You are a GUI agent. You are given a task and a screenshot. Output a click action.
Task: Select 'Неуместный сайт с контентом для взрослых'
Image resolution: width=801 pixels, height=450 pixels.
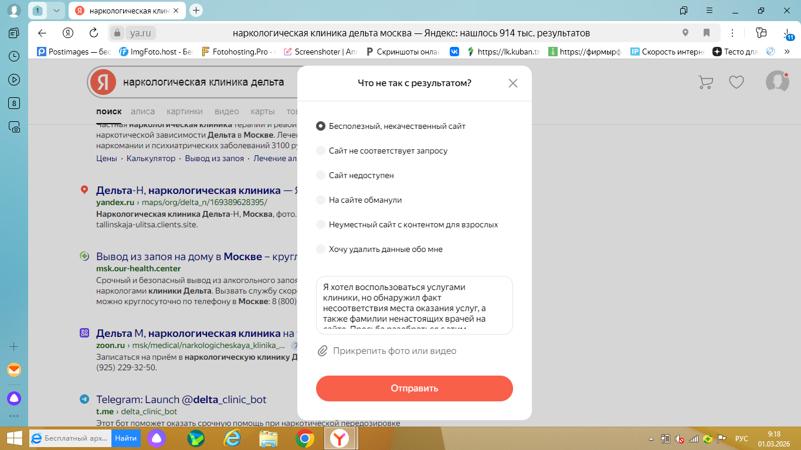click(407, 224)
